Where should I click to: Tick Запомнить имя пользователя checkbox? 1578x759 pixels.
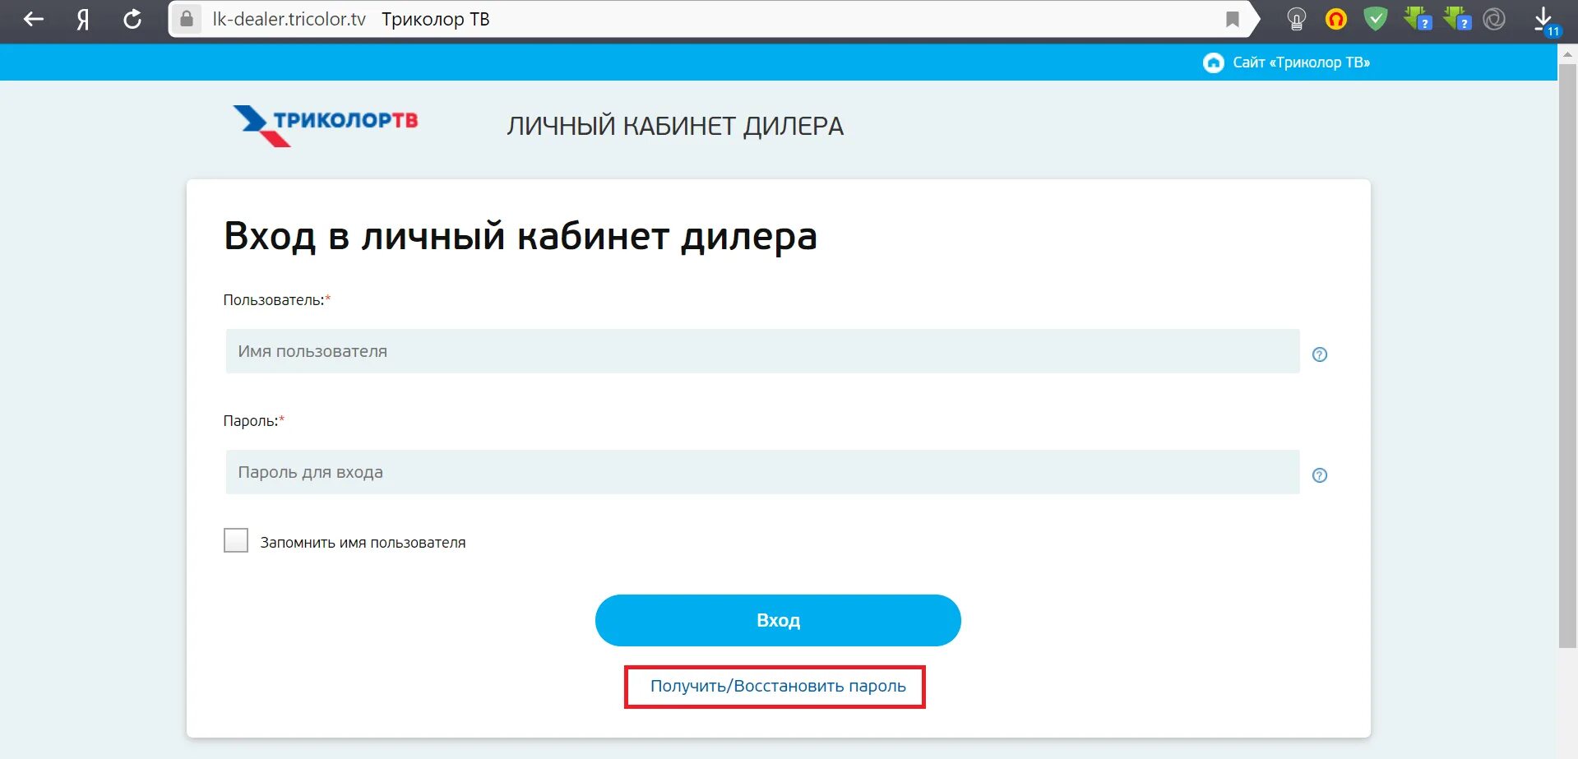[236, 540]
